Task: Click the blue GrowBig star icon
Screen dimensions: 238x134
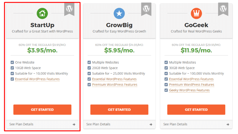Action: coord(119,13)
